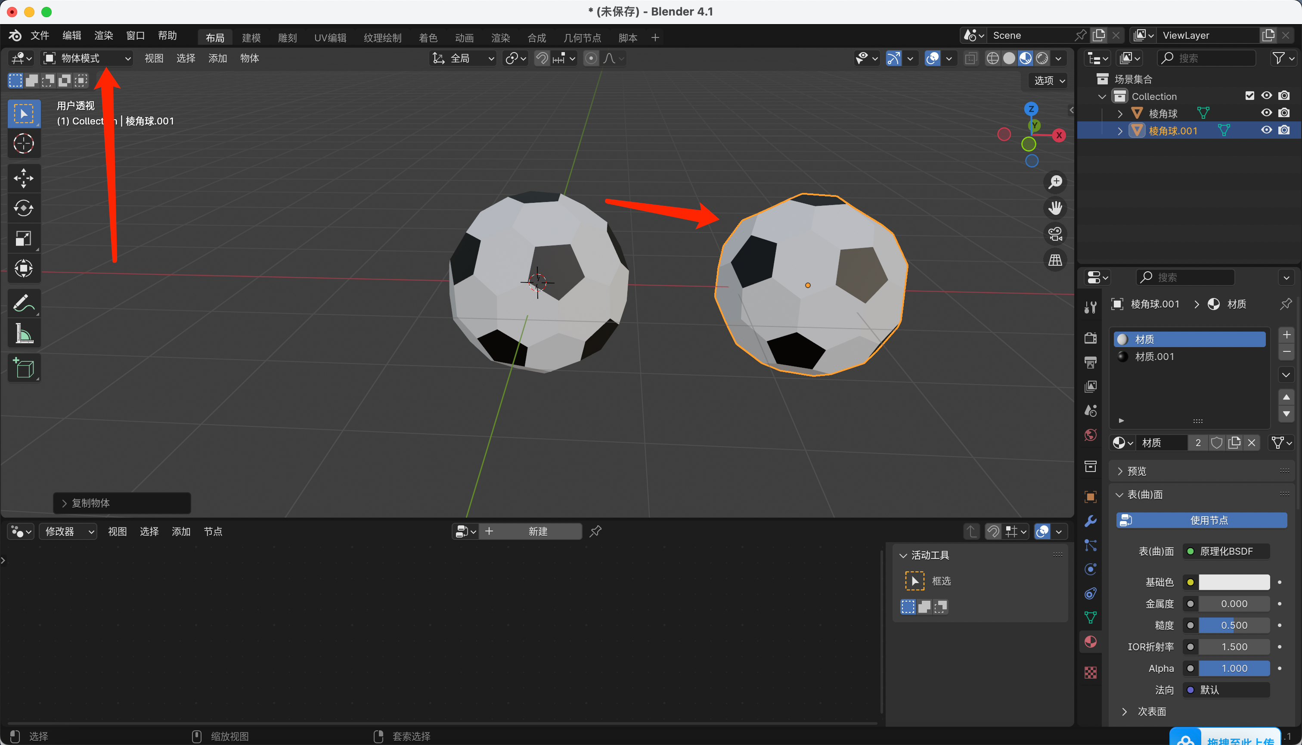The width and height of the screenshot is (1302, 745).
Task: Click the 新建 button in node editor
Action: [x=537, y=532]
